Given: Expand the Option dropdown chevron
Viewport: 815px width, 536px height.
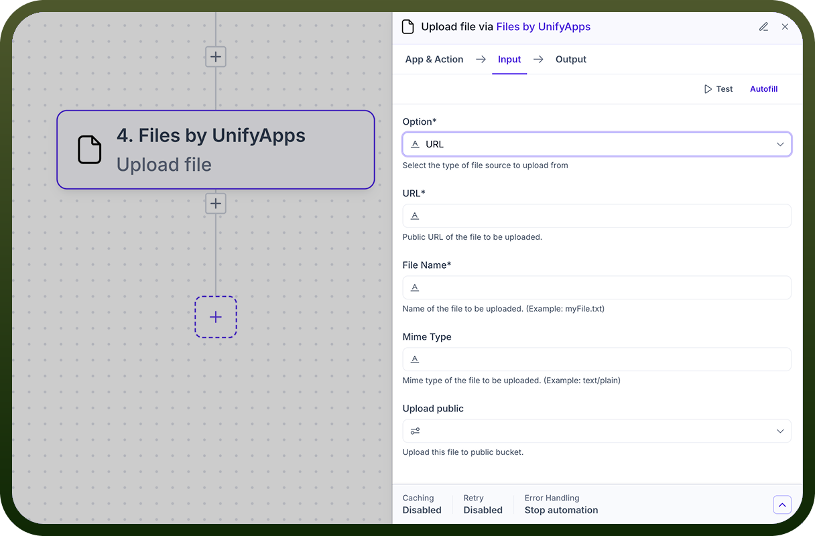Looking at the screenshot, I should [x=780, y=144].
